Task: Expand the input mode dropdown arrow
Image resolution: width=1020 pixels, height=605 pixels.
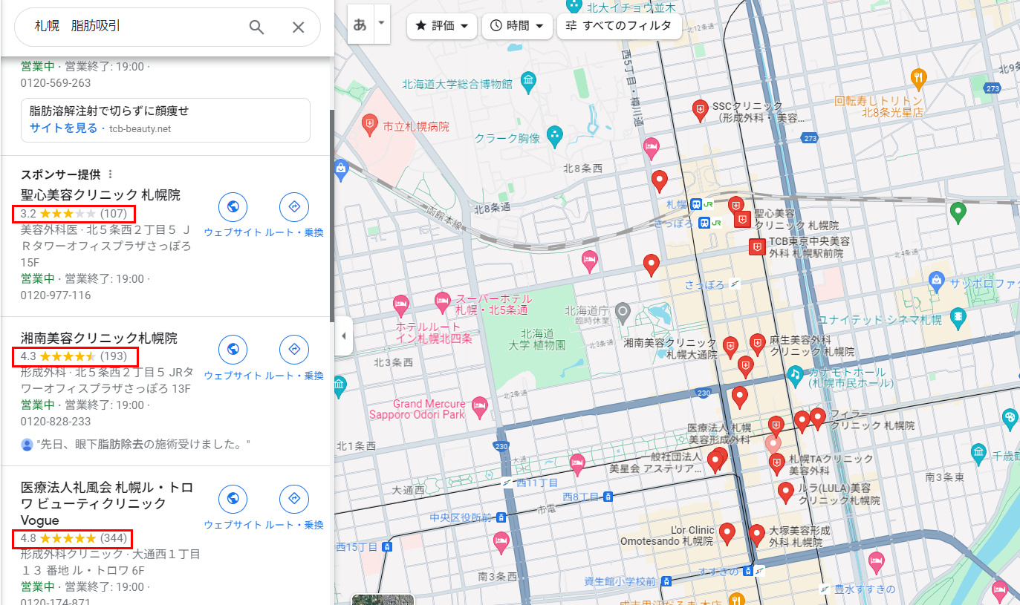Action: pyautogui.click(x=381, y=22)
